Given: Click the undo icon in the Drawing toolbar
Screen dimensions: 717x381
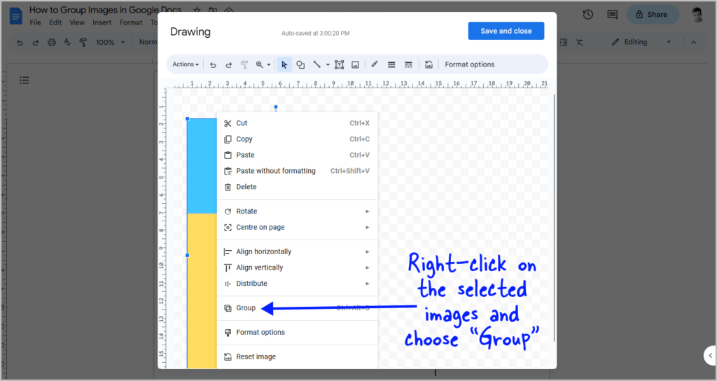Looking at the screenshot, I should [x=213, y=64].
